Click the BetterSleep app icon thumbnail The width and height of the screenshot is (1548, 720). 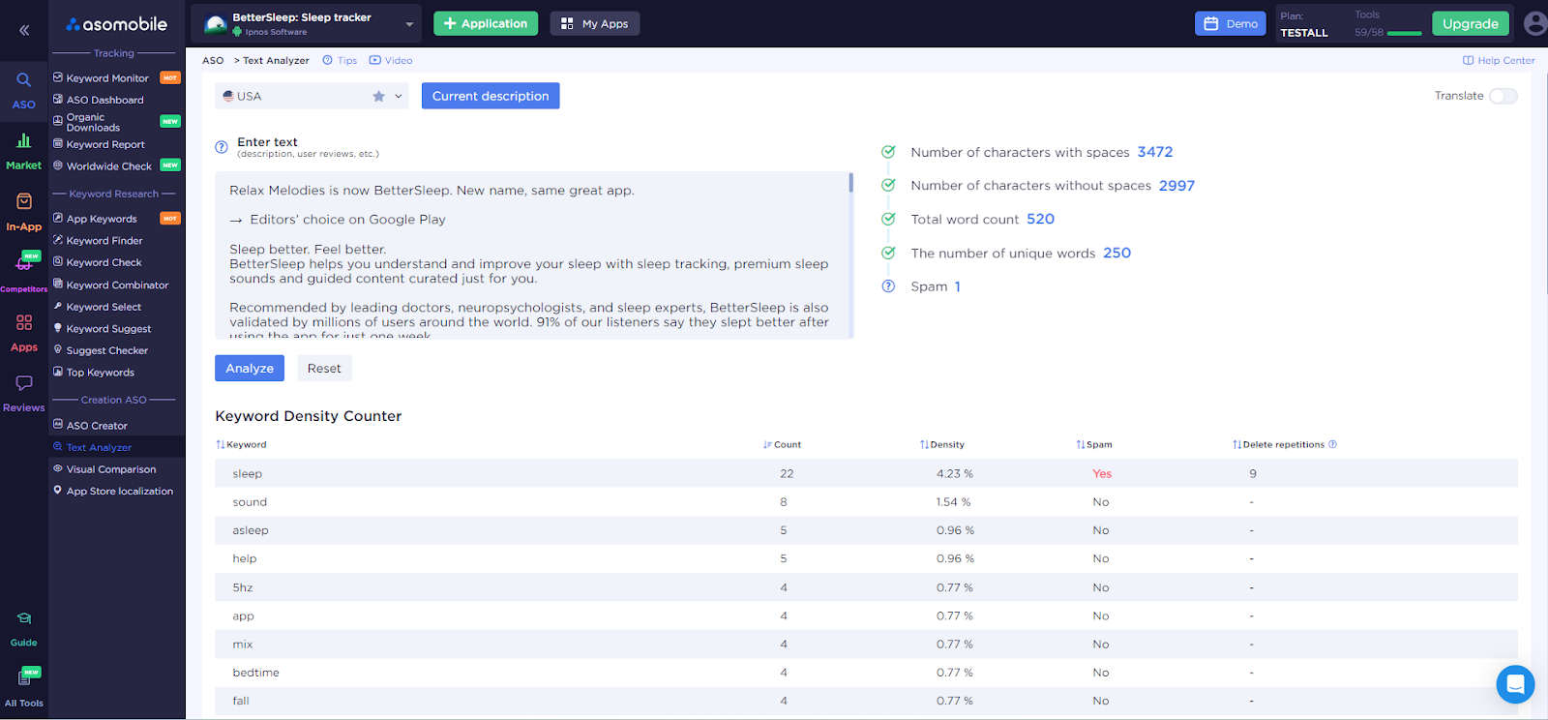point(216,24)
